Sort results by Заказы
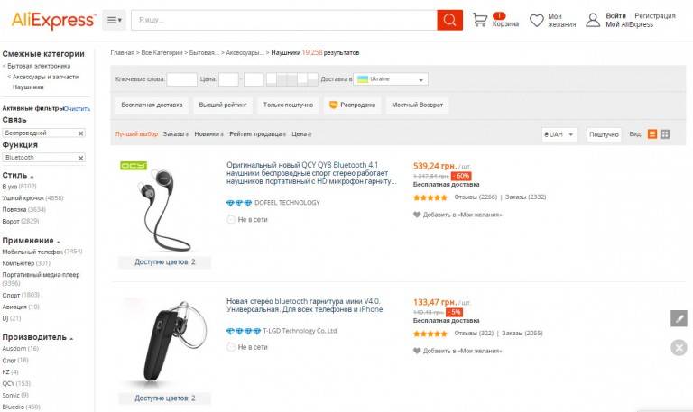The height and width of the screenshot is (412, 693). 175,134
